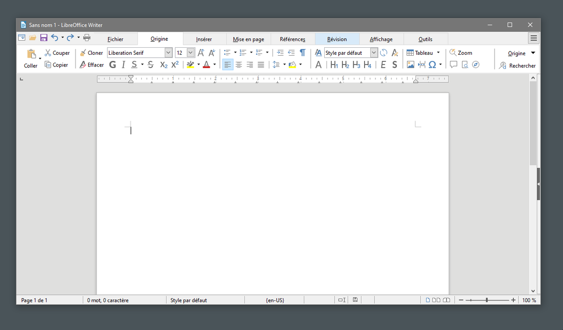Apply subscript formatting X₂
Viewport: 563px width, 330px height.
coord(164,65)
